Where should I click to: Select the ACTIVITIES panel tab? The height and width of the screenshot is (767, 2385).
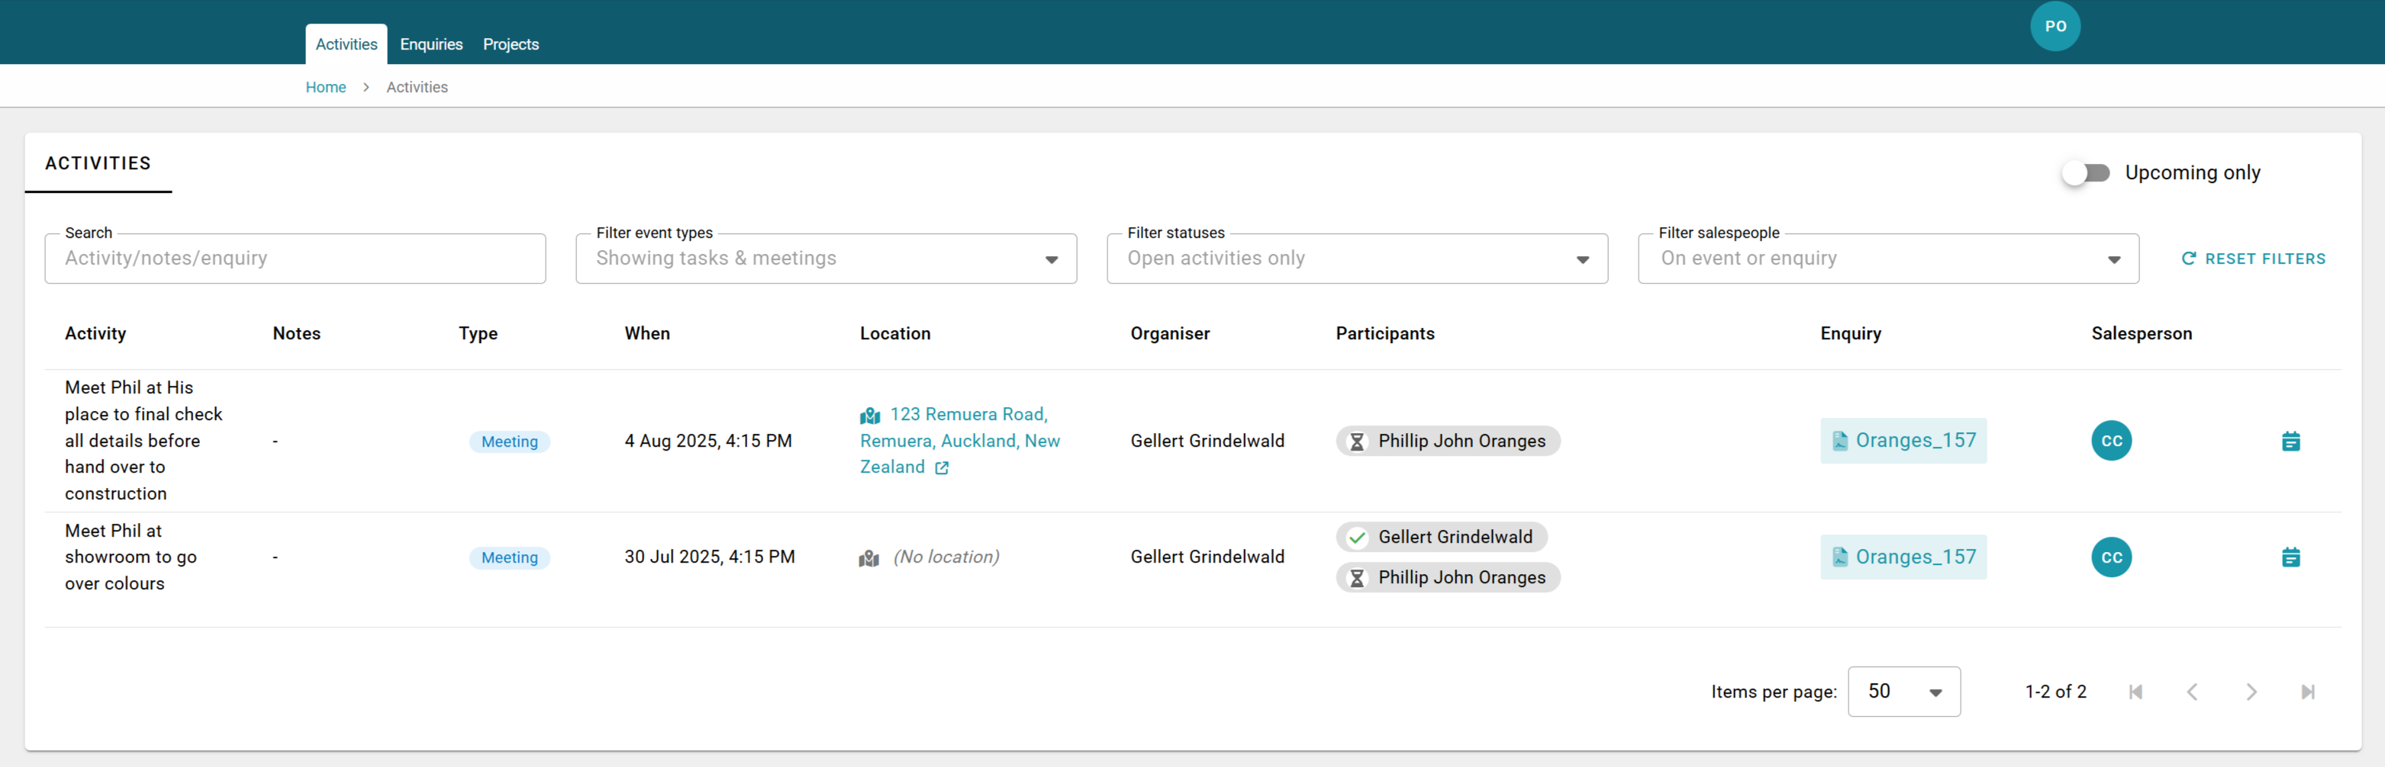coord(98,164)
